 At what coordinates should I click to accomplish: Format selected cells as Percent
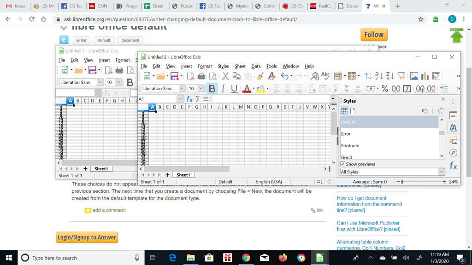(x=384, y=88)
